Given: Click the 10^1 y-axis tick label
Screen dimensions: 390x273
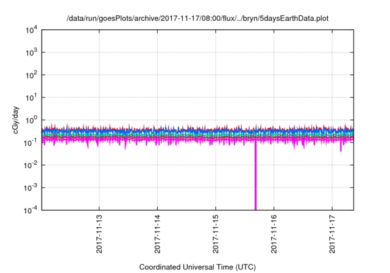Looking at the screenshot, I should (31, 97).
